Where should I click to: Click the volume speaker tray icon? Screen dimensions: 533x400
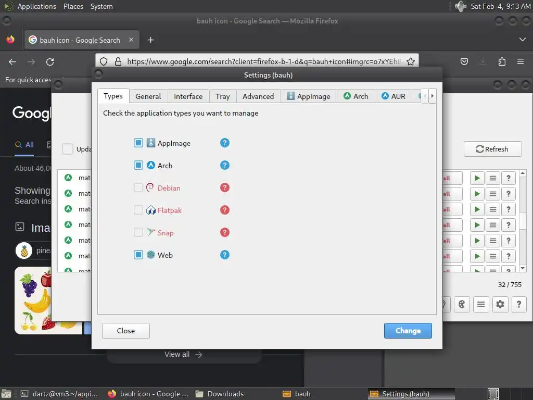pos(461,6)
